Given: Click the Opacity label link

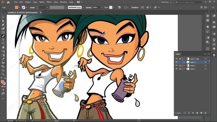Looking at the screenshot, I should click(88, 7).
